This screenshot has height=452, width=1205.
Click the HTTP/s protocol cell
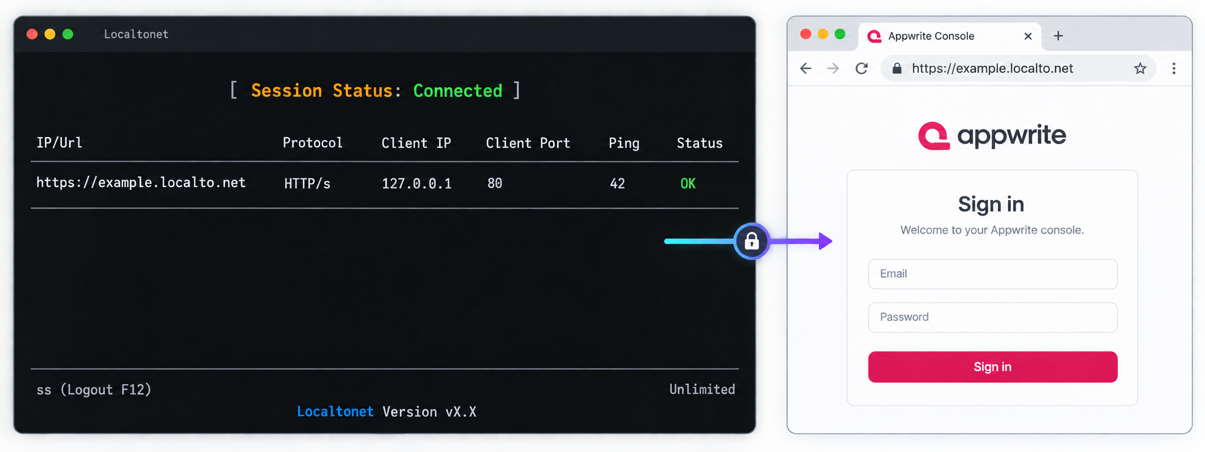tap(307, 184)
